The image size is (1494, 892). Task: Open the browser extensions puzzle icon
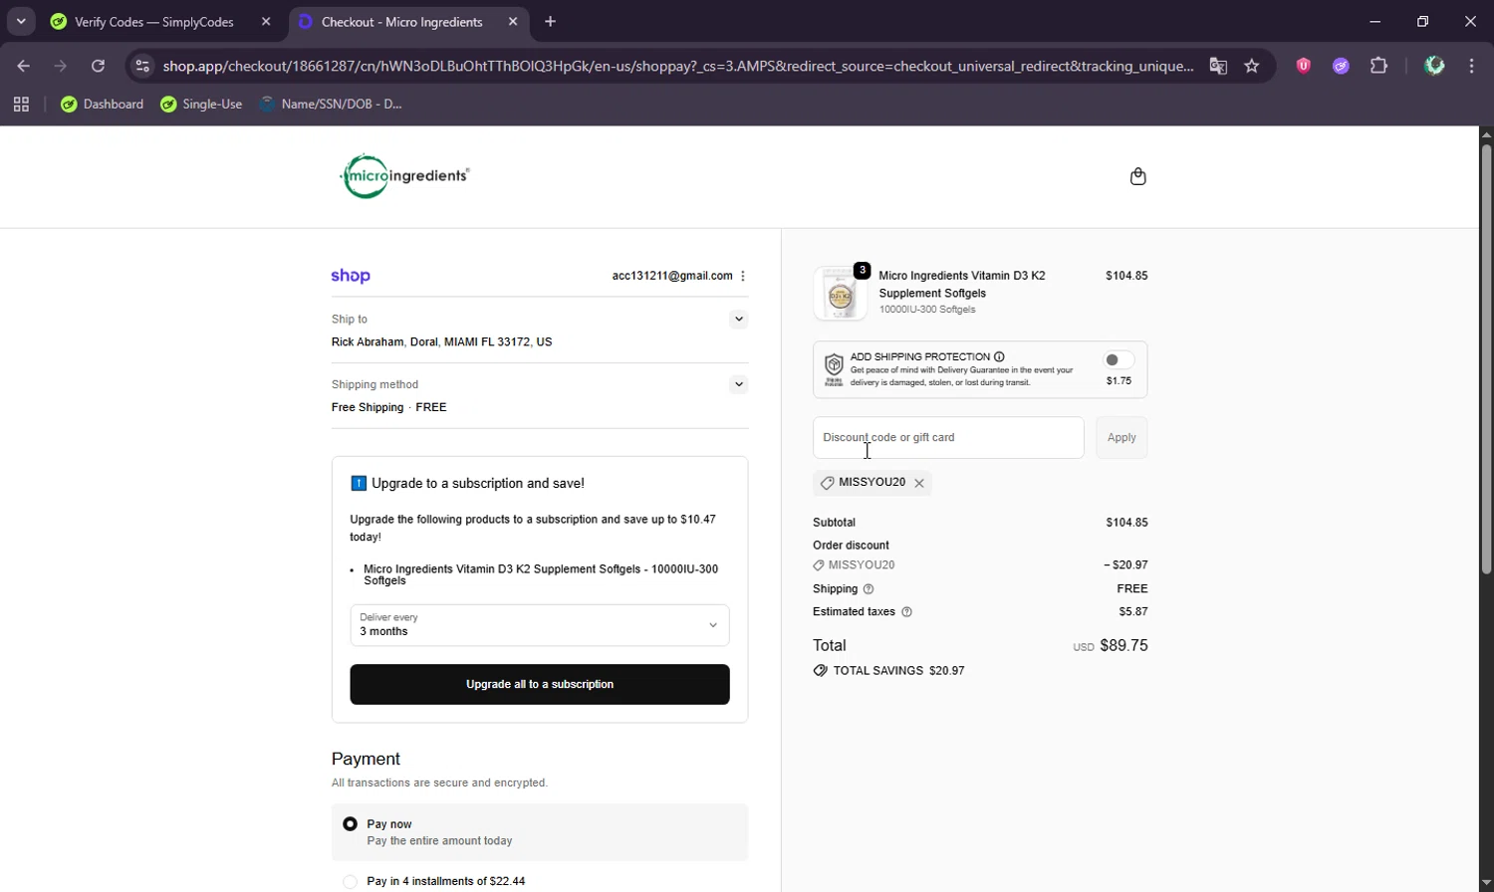(1378, 66)
